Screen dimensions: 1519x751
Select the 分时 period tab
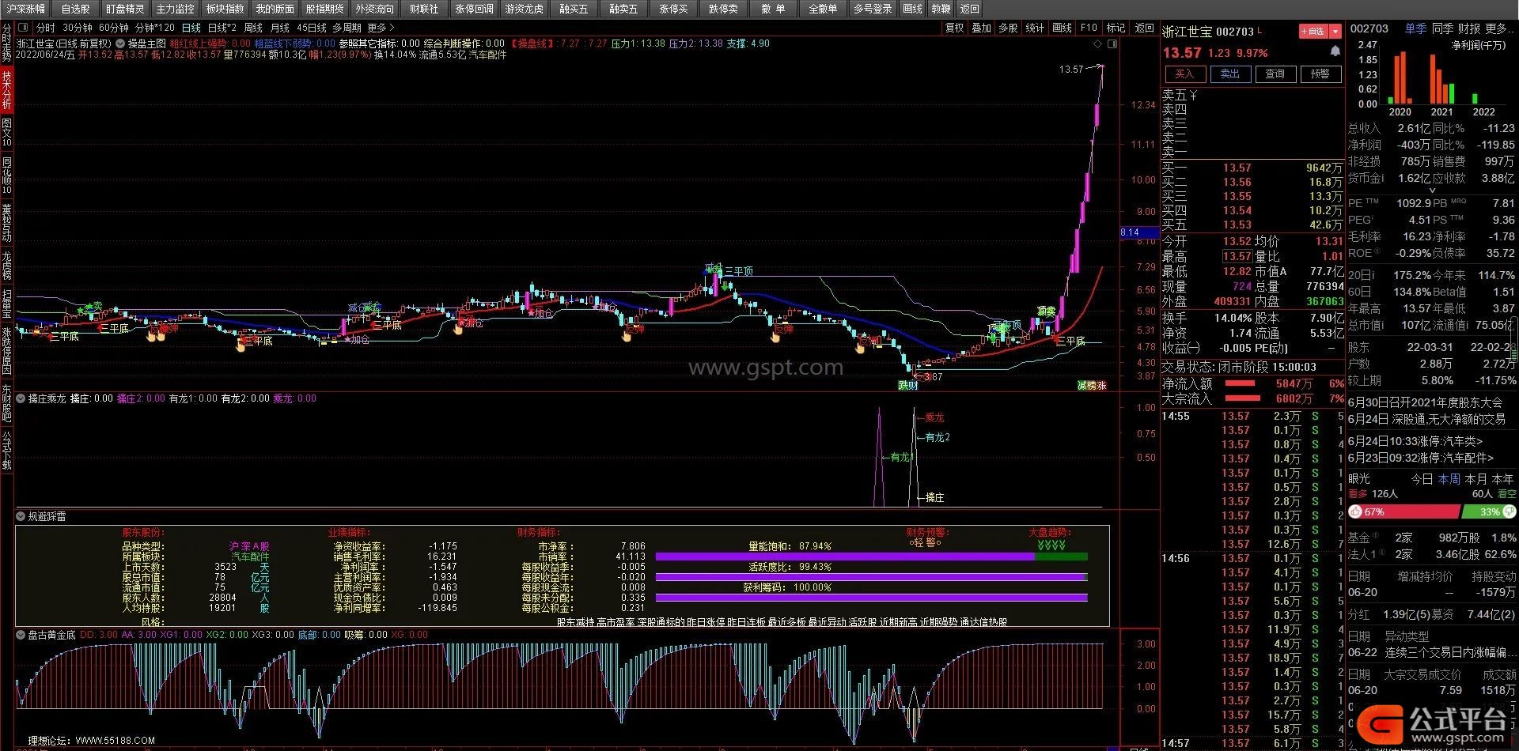(46, 28)
